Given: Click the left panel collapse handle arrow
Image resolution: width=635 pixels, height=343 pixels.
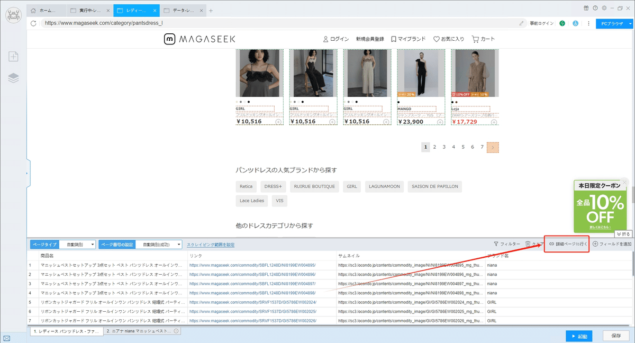Looking at the screenshot, I should [x=28, y=173].
